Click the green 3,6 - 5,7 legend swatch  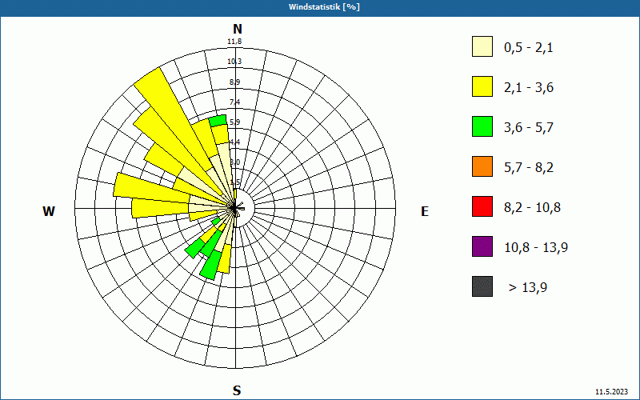pyautogui.click(x=482, y=126)
